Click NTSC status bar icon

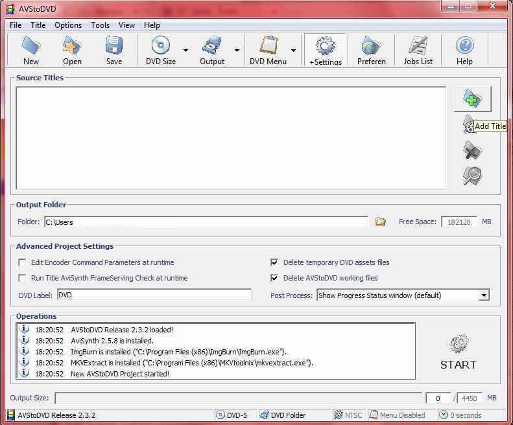(339, 415)
